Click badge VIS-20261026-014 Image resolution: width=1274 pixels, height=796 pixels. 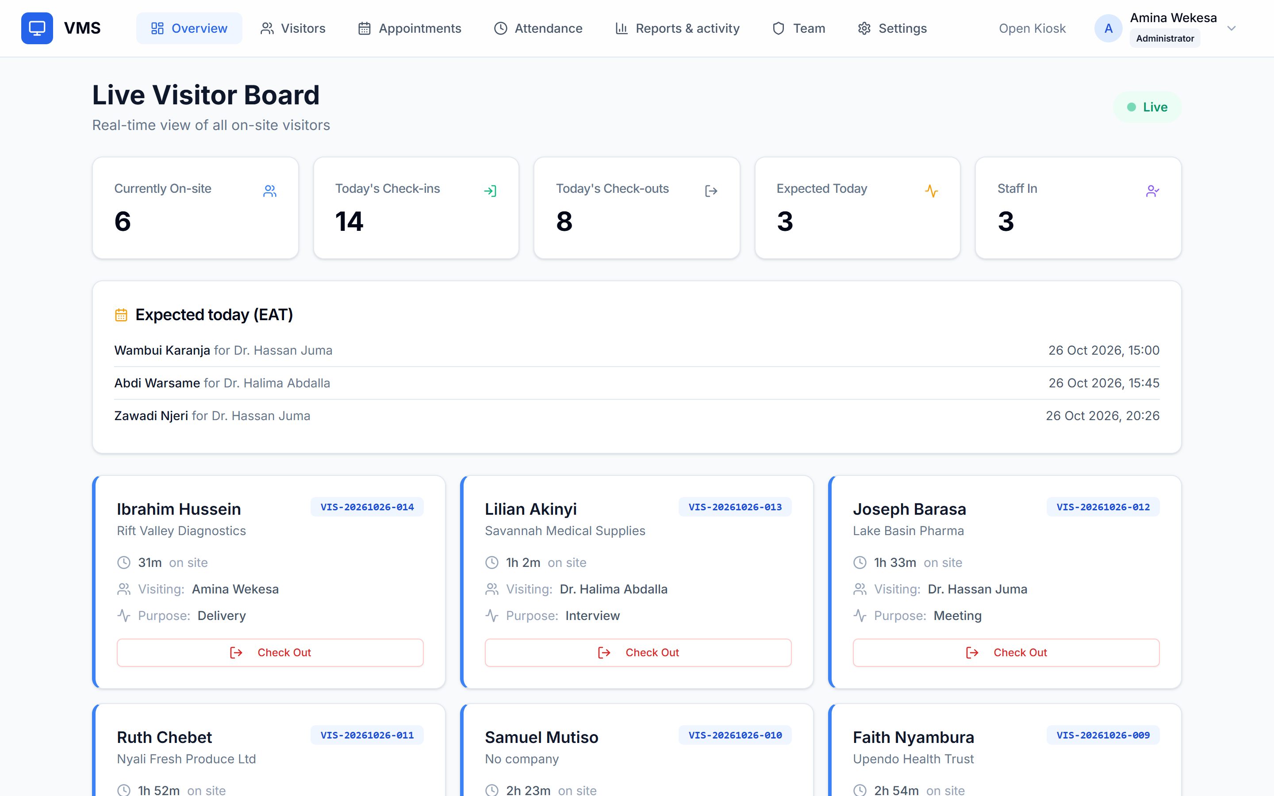click(367, 507)
